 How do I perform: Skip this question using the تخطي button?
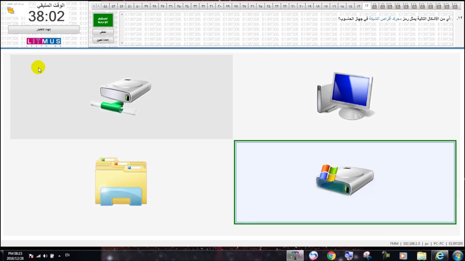pyautogui.click(x=103, y=32)
